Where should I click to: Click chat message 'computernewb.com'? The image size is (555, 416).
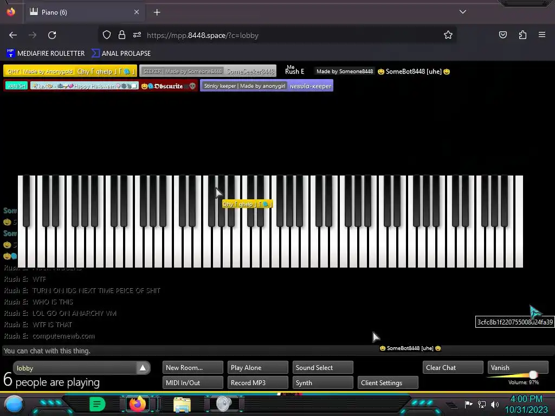[x=63, y=336]
